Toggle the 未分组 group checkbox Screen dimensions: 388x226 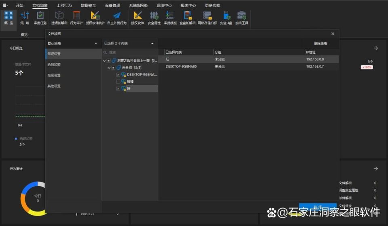(113, 67)
